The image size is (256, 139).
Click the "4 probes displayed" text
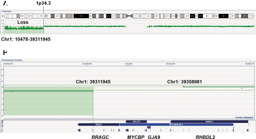[x=244, y=118]
